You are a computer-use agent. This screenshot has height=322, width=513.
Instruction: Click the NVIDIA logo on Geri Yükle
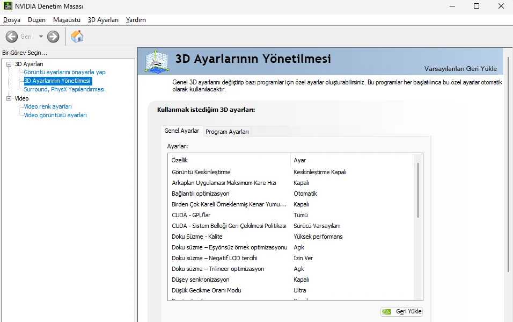[386, 311]
